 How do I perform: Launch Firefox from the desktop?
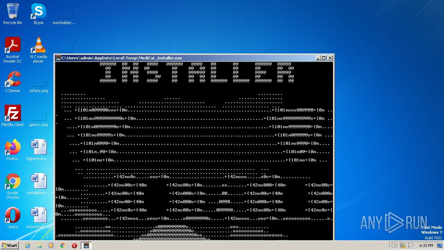pos(12,150)
